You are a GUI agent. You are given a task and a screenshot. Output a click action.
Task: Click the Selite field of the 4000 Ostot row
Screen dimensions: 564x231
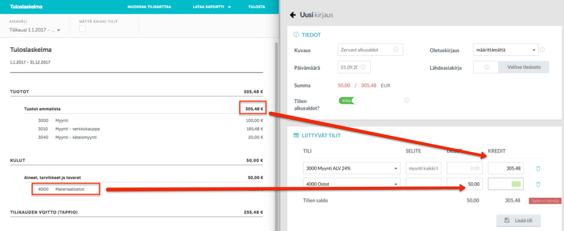pyautogui.click(x=424, y=184)
